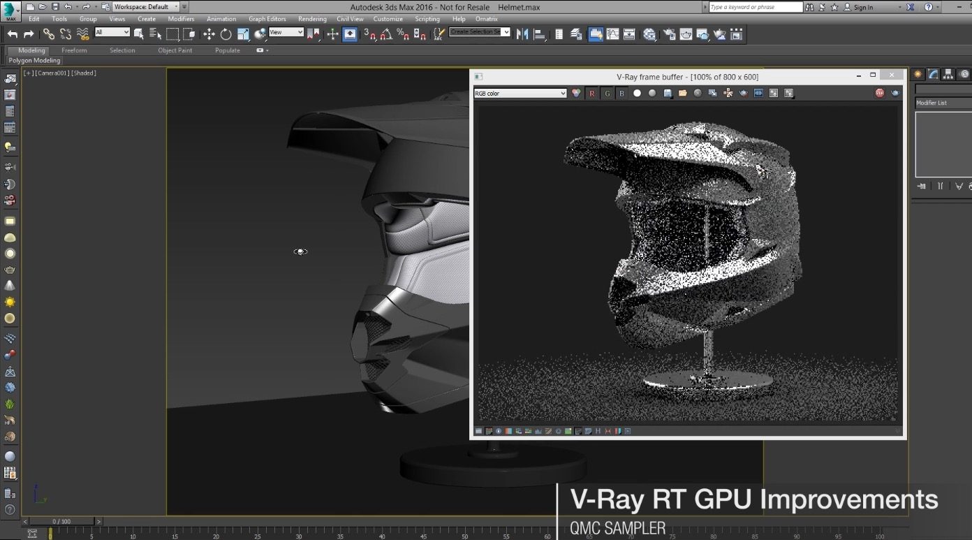Switch to the Object Paint ribbon tab
The height and width of the screenshot is (540, 972).
(x=175, y=50)
